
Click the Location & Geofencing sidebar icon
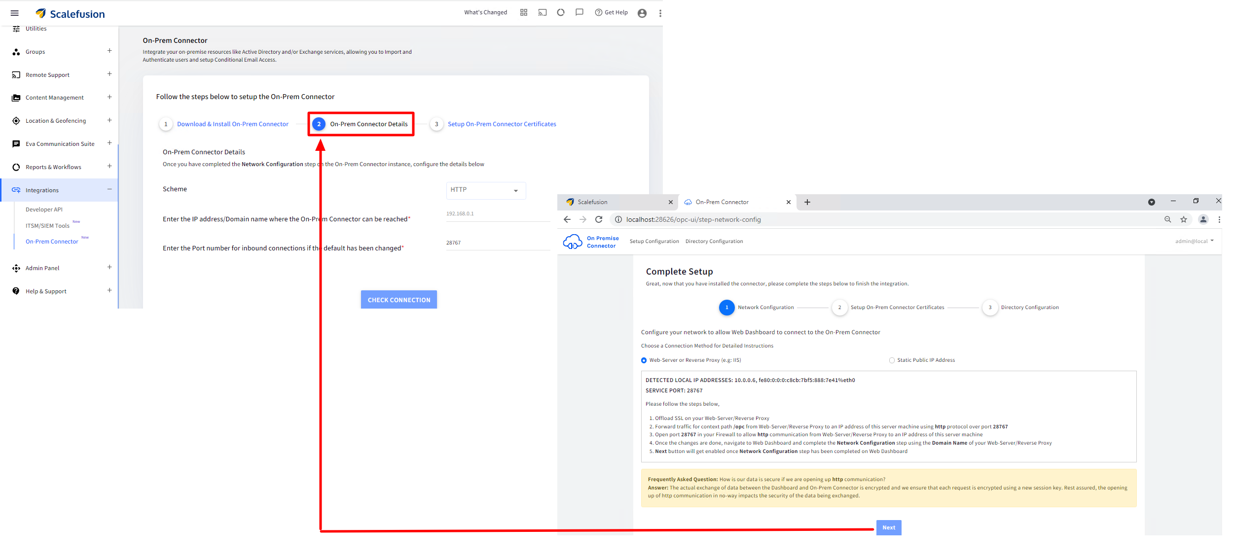16,121
